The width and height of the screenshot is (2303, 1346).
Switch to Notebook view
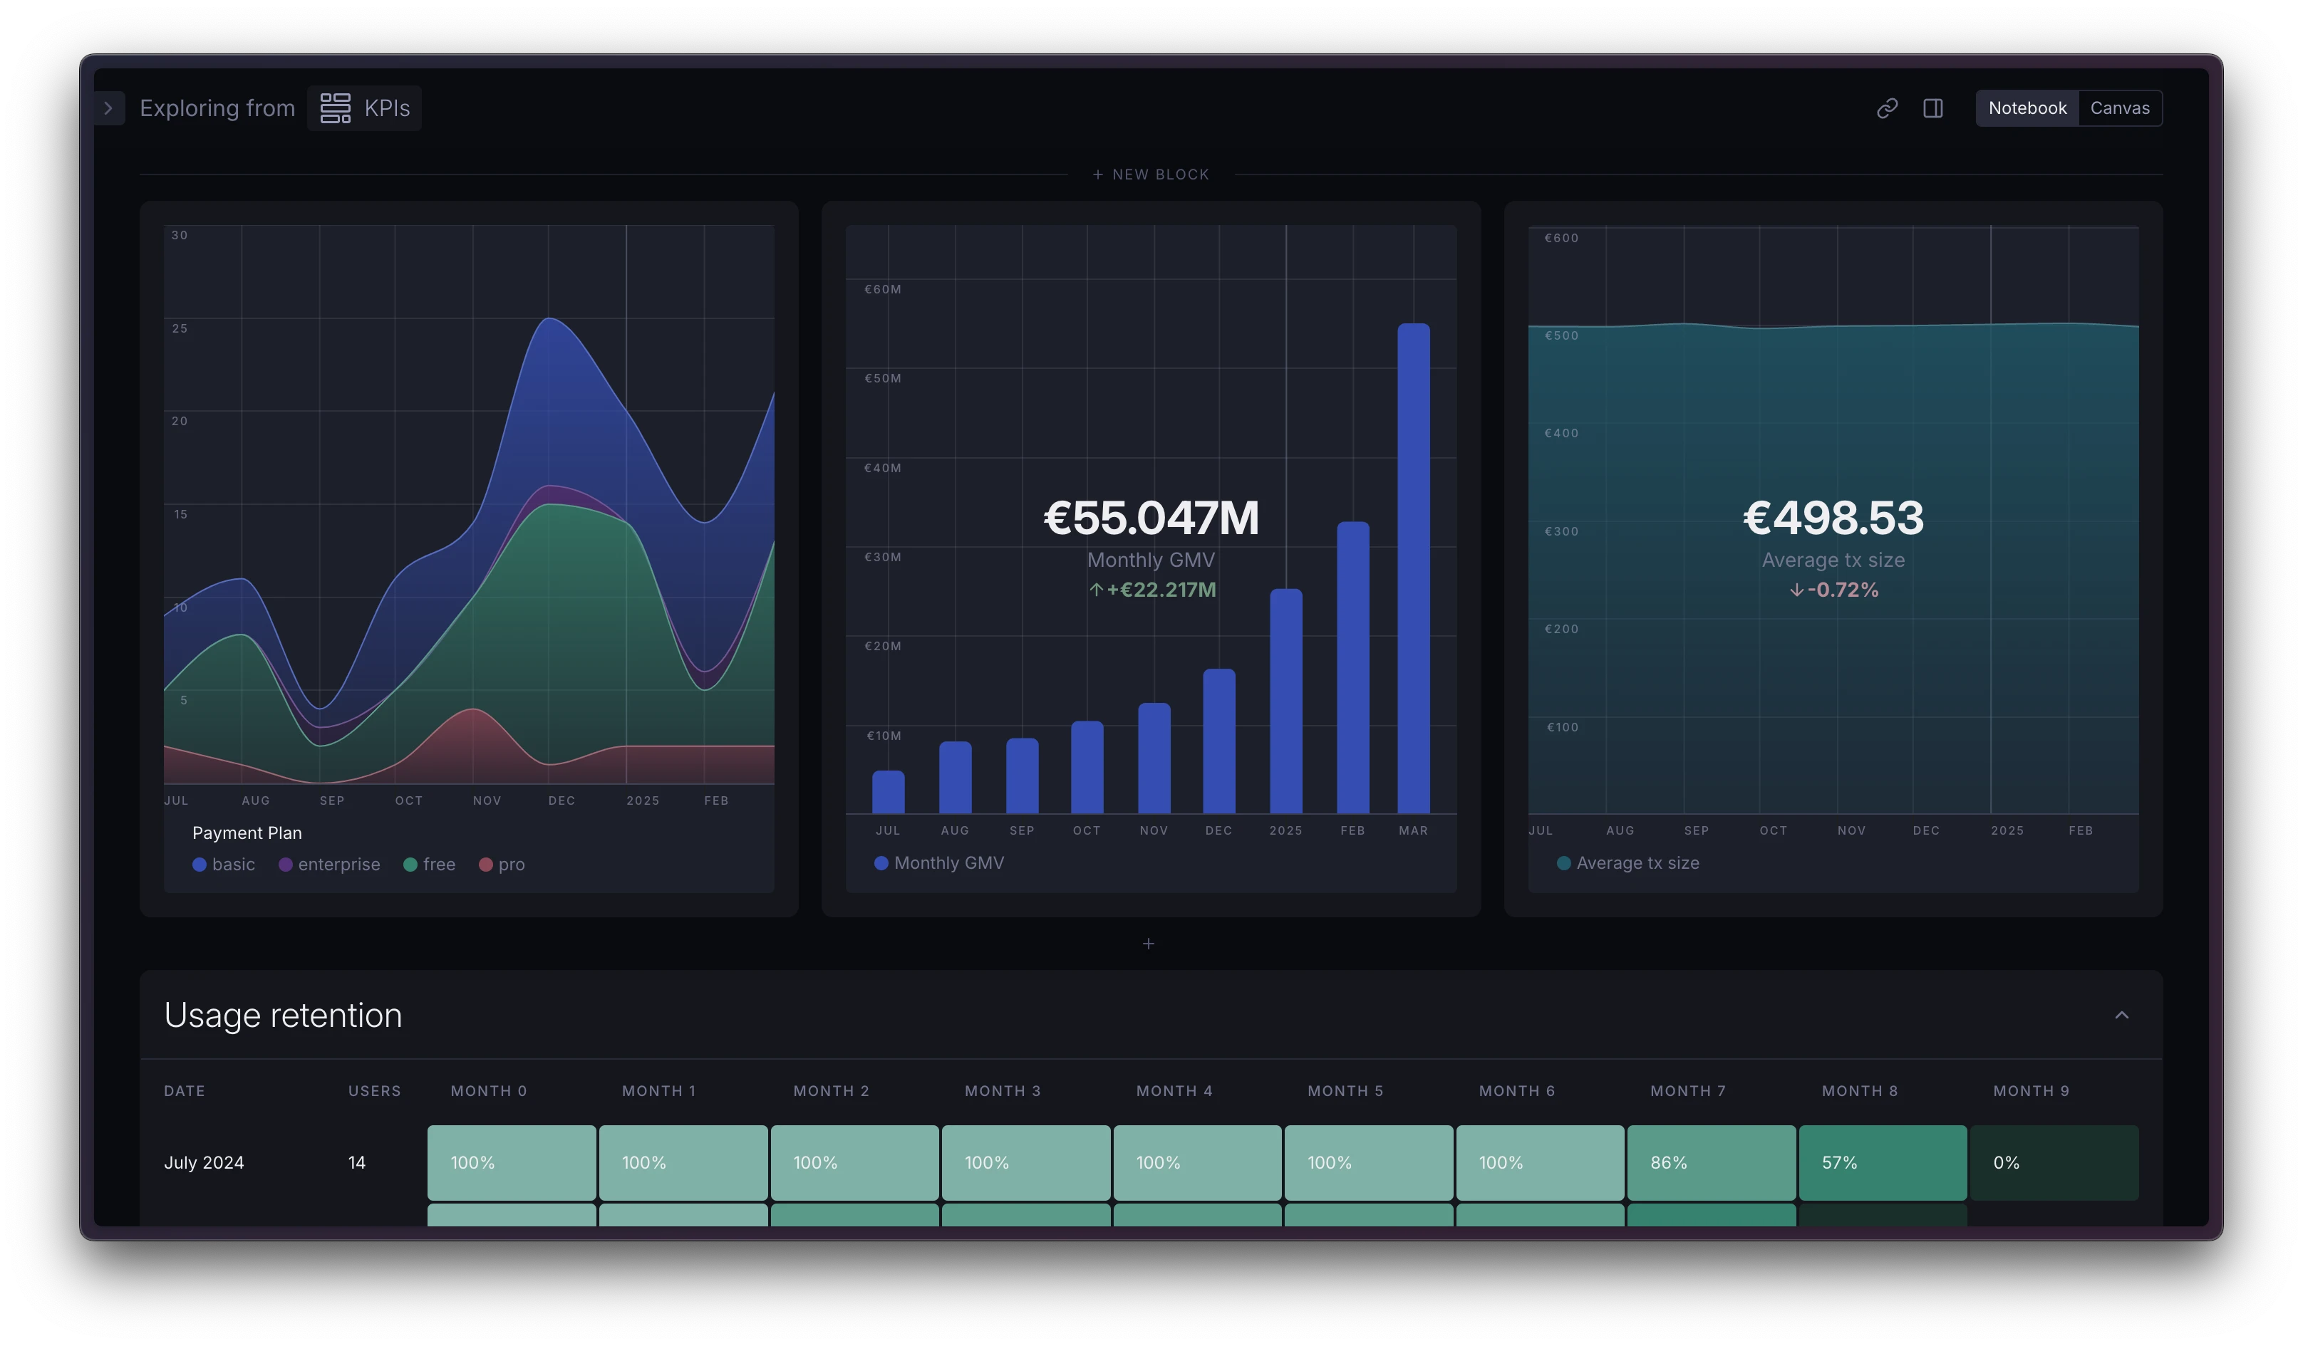2027,108
